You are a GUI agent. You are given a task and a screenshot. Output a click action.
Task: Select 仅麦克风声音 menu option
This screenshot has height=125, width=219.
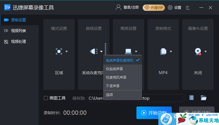pyautogui.click(x=122, y=77)
